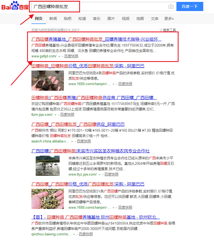This screenshot has height=241, width=214.
Task: Open 百度快照 for search.china.alibaba result
Action: tap(84, 141)
